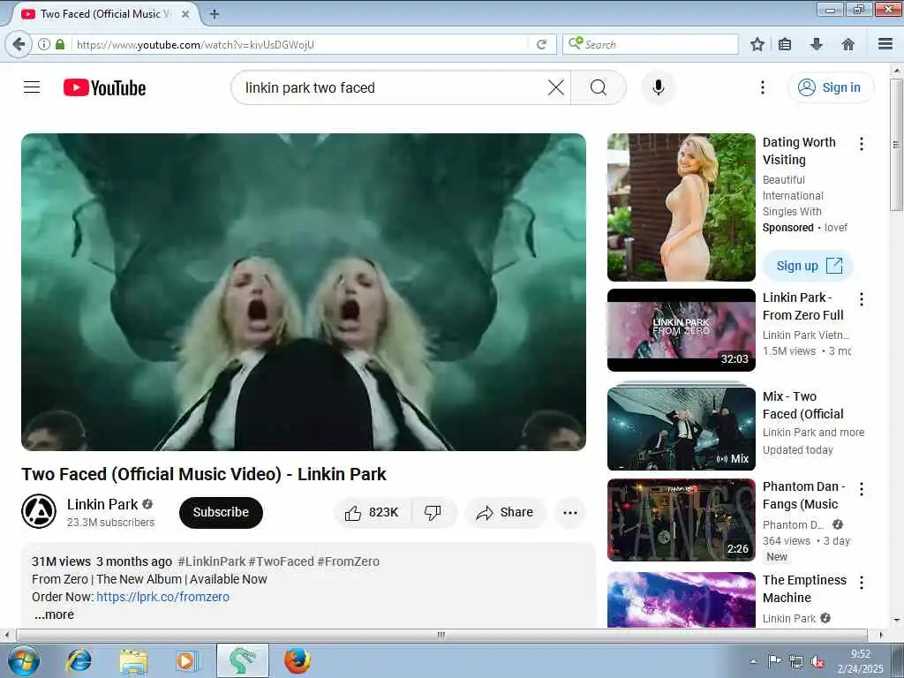Open Windows Explorer folder on taskbar
The width and height of the screenshot is (904, 678).
click(133, 660)
